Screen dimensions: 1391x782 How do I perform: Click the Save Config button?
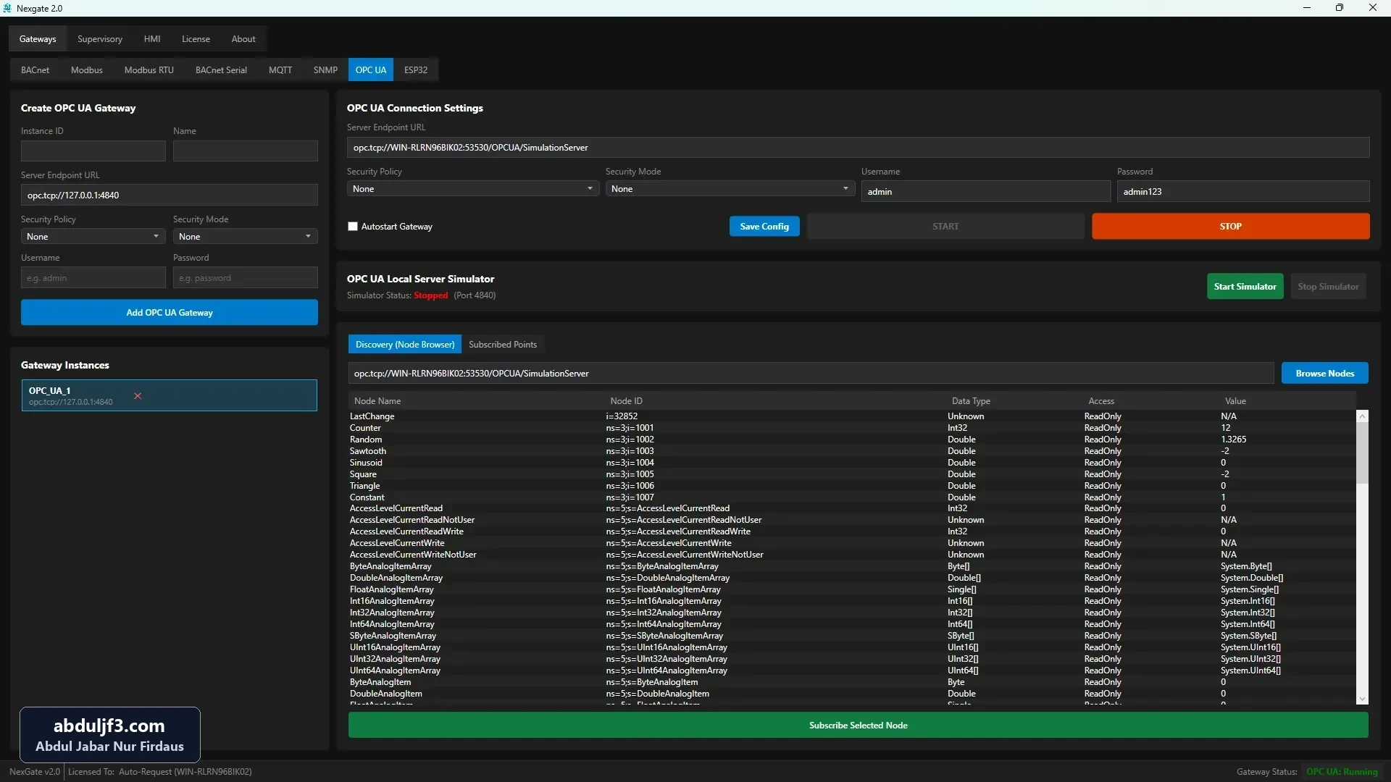(764, 227)
